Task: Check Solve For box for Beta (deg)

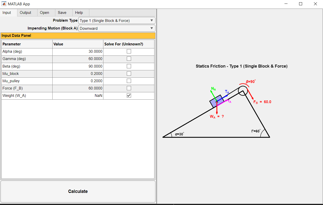Action: tap(129, 66)
